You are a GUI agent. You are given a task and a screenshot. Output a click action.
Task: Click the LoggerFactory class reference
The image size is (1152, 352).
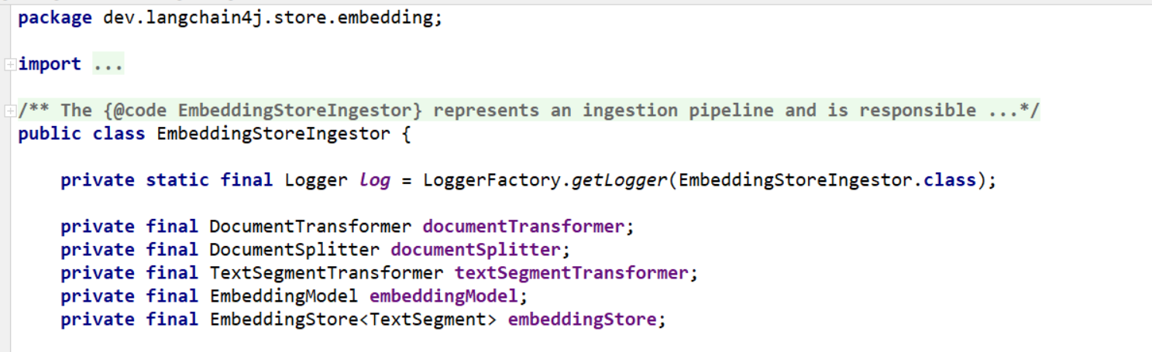(492, 180)
